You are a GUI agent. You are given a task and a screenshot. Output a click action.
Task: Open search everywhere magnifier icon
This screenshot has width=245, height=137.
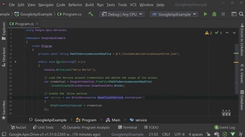pos(241,14)
